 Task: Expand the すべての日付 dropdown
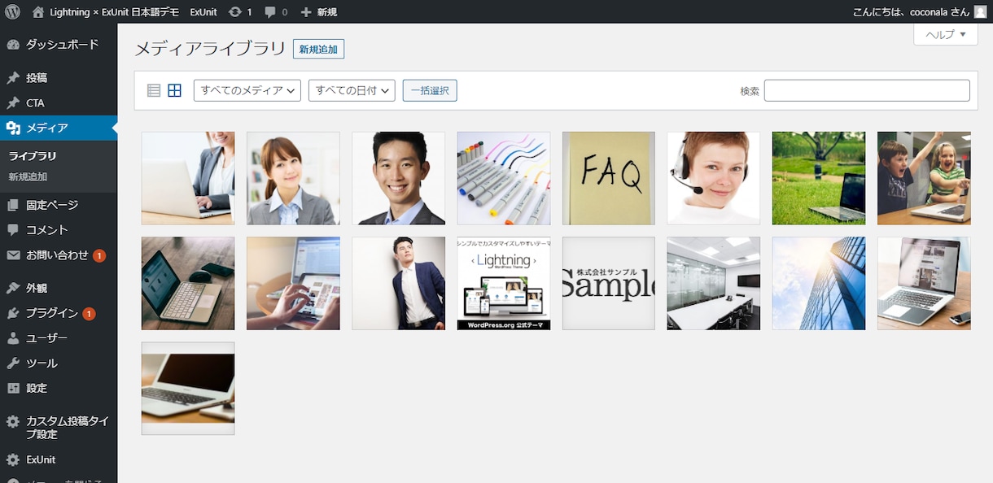352,90
